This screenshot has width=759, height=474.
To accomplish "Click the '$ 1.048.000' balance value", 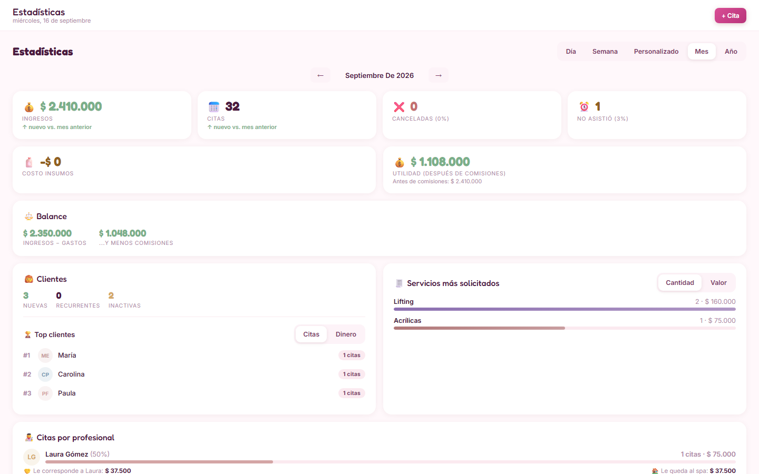I will [123, 233].
